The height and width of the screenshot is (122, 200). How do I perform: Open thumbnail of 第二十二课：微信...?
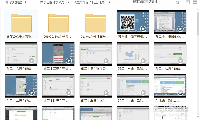point(59,54)
